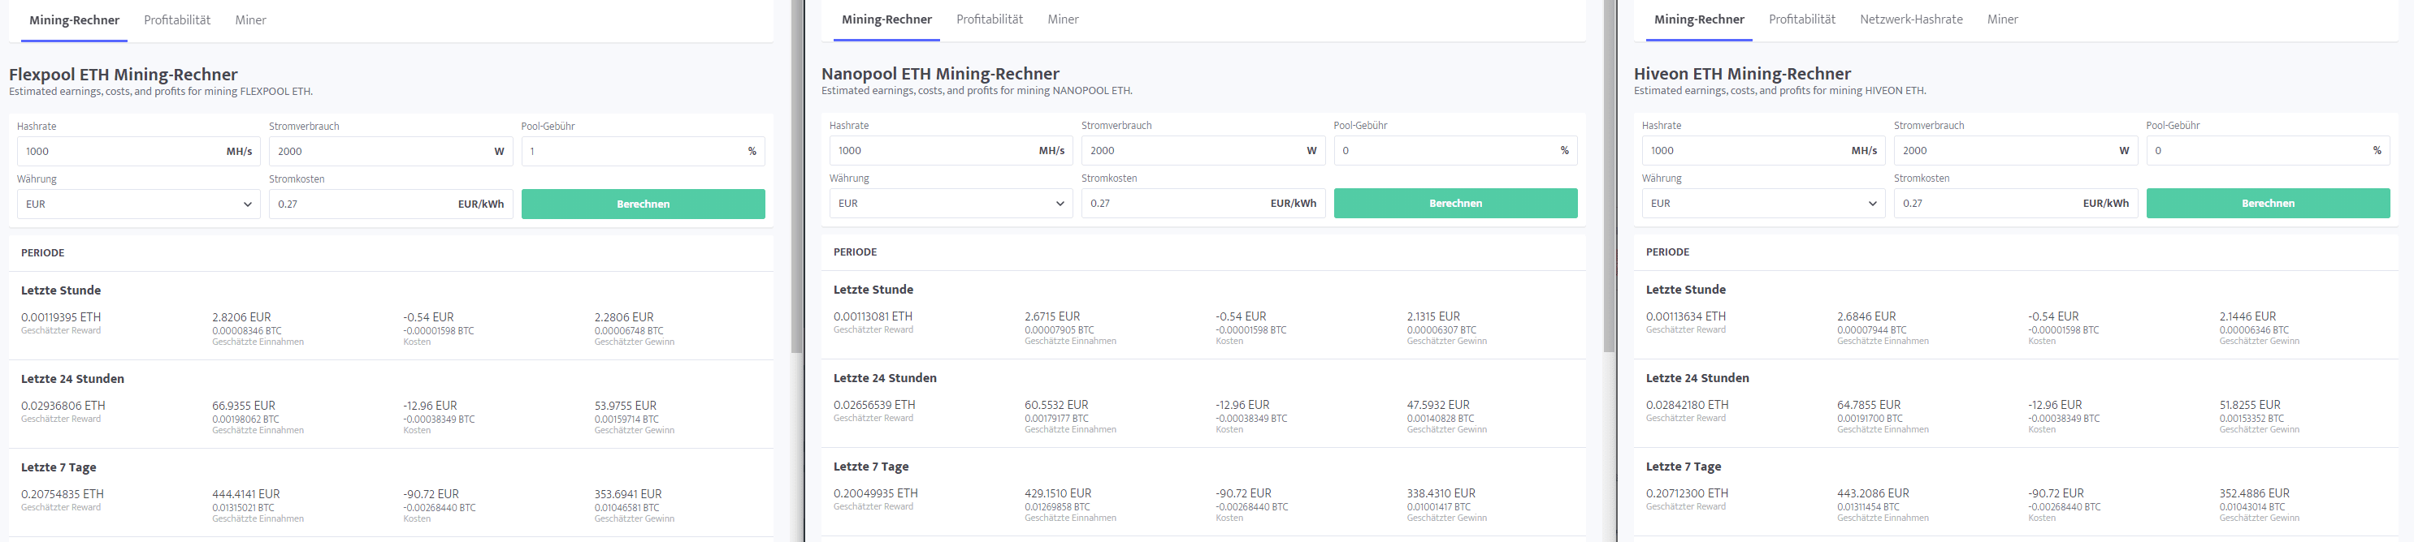This screenshot has height=542, width=2414.
Task: Focus Stromkosten field in Hiveon calculator
Action: (2016, 203)
